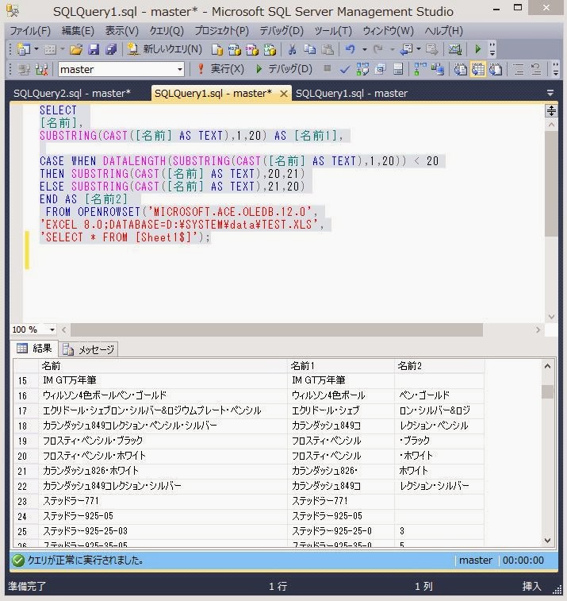Image resolution: width=567 pixels, height=601 pixels.
Task: Toggle Include Actual Execution Plan
Action: pyautogui.click(x=420, y=69)
